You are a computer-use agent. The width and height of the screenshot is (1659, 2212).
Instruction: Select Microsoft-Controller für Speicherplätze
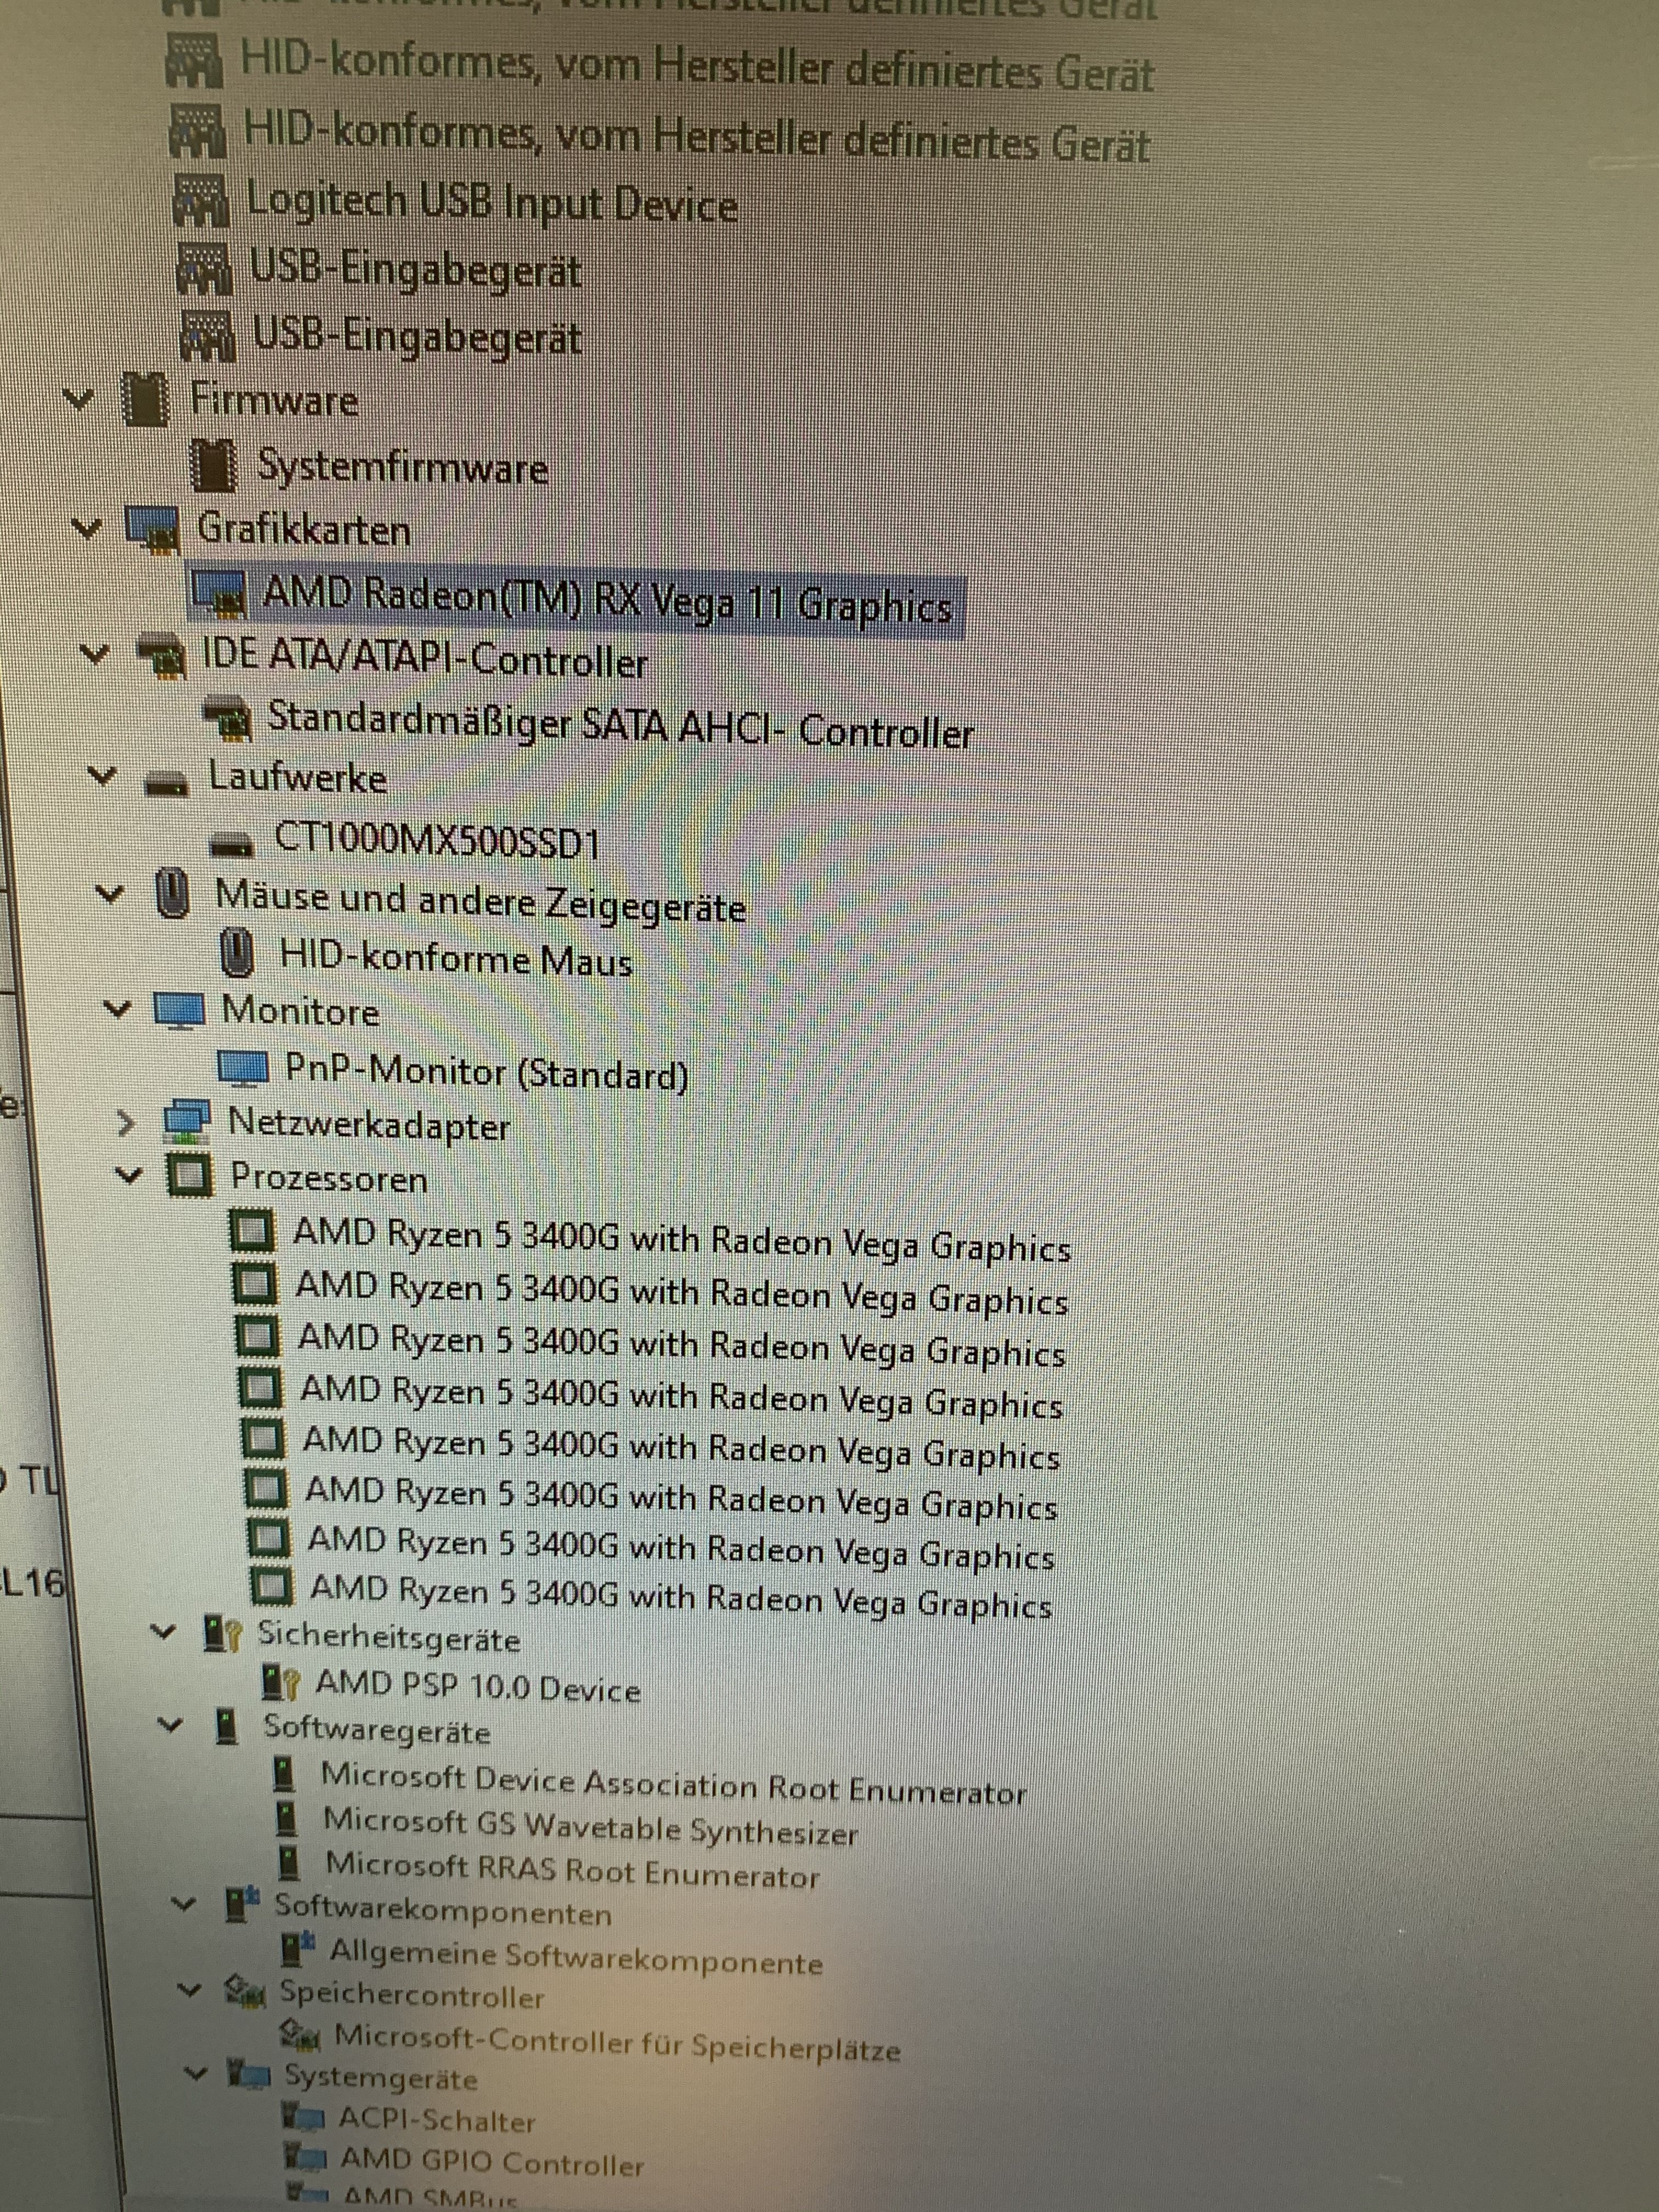(617, 2043)
